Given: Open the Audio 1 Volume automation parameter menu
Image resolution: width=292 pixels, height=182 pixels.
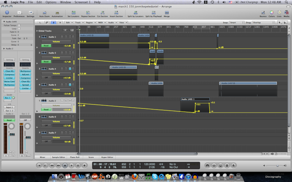Looking at the screenshot, I should [x=56, y=41].
